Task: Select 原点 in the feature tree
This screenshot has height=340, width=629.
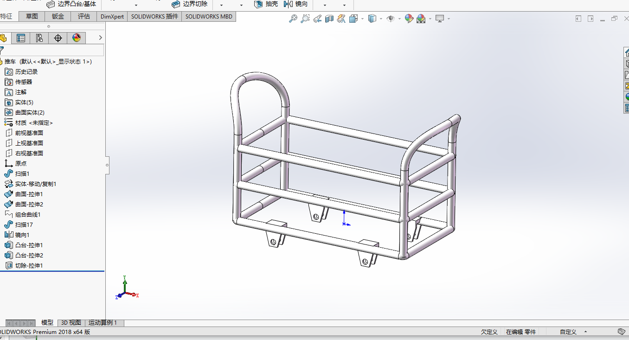Action: tap(16, 164)
